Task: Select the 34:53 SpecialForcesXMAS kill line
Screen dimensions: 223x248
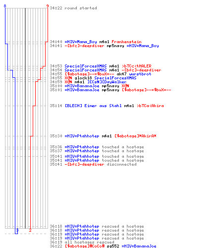Action: [x=101, y=66]
